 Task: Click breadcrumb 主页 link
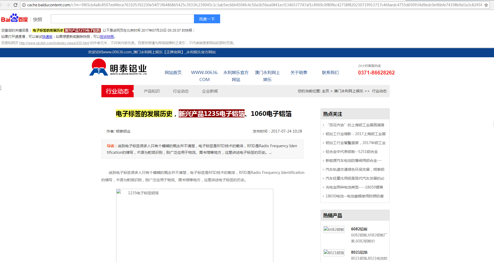325,91
